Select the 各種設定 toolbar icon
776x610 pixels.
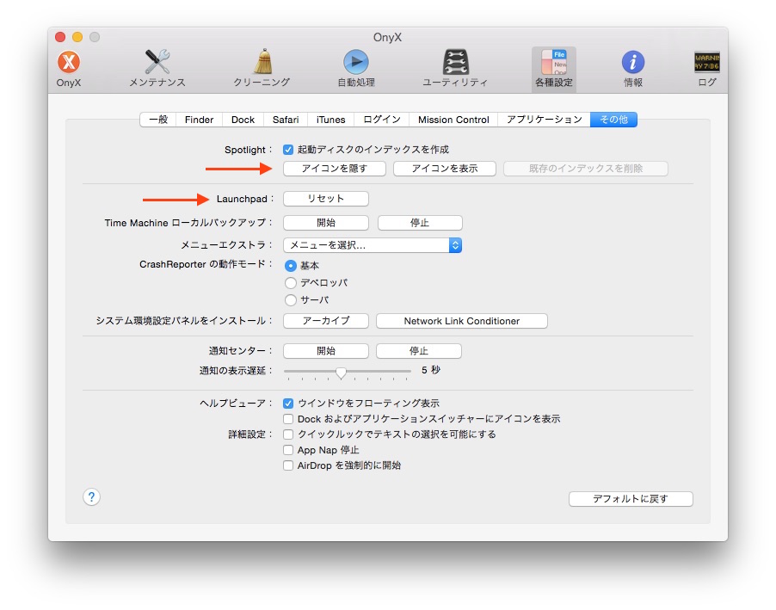554,68
